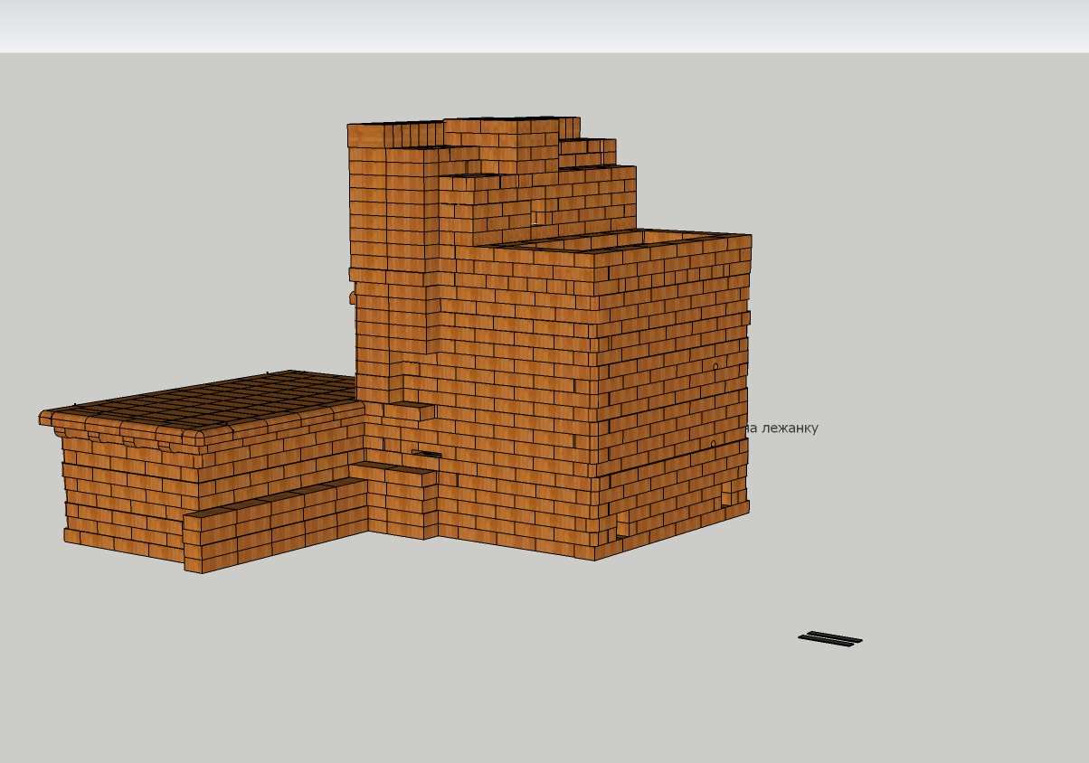Click the rectangular opening near the front bottom corner

[x=622, y=523]
